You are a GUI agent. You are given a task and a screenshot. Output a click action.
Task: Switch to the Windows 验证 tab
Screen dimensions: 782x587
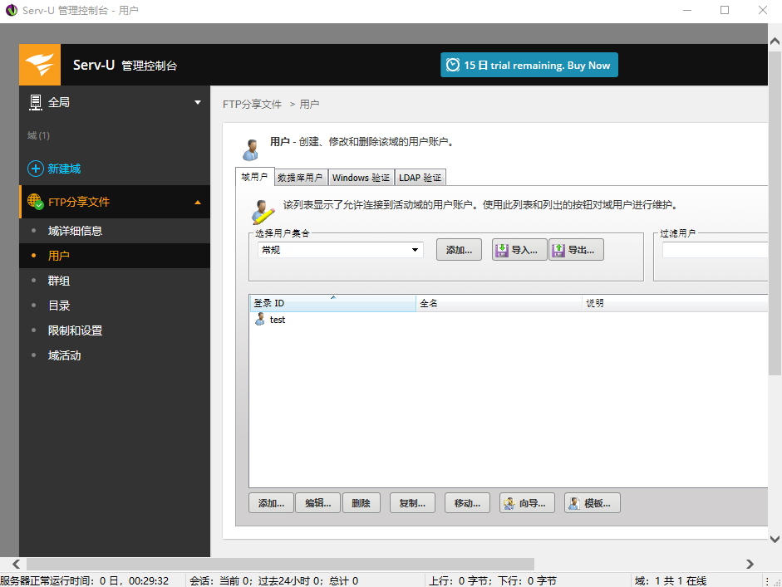pos(361,177)
